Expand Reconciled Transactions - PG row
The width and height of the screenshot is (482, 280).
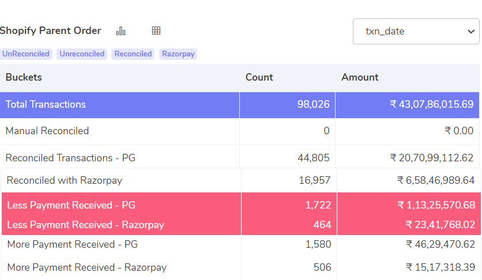[x=239, y=158]
